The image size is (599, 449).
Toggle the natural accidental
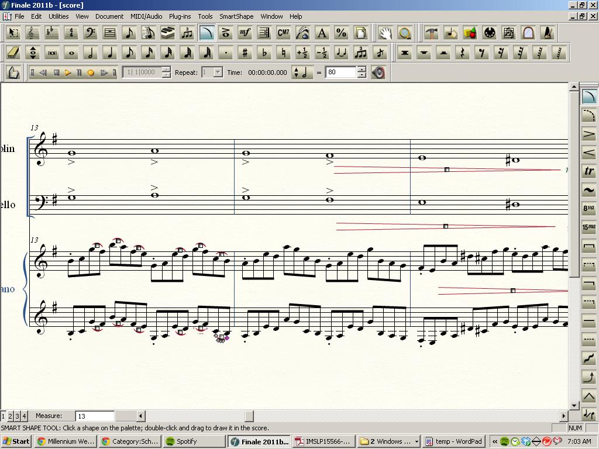[284, 53]
